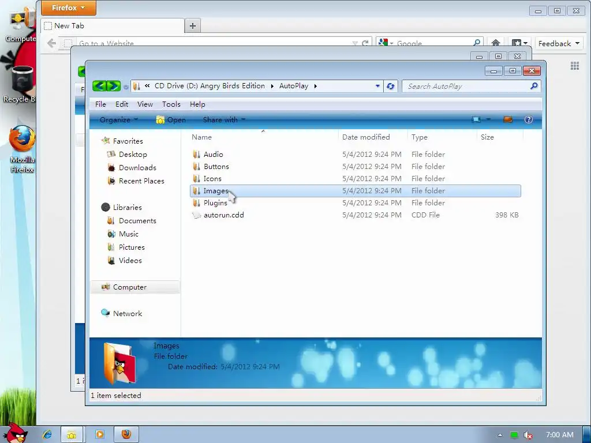Select the Audio folder
This screenshot has width=591, height=443.
[x=214, y=155]
